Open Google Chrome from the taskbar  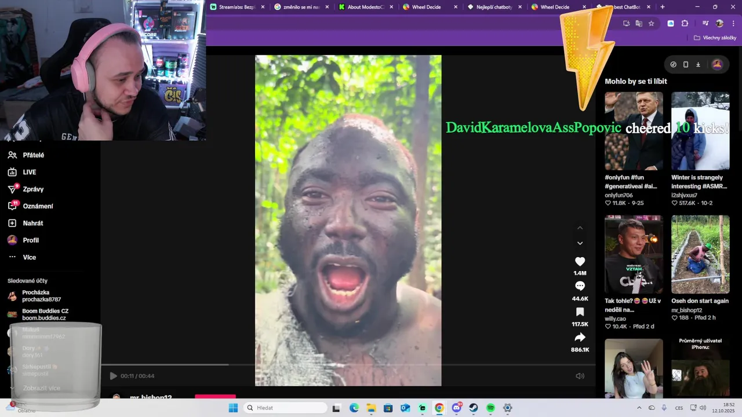[439, 408]
